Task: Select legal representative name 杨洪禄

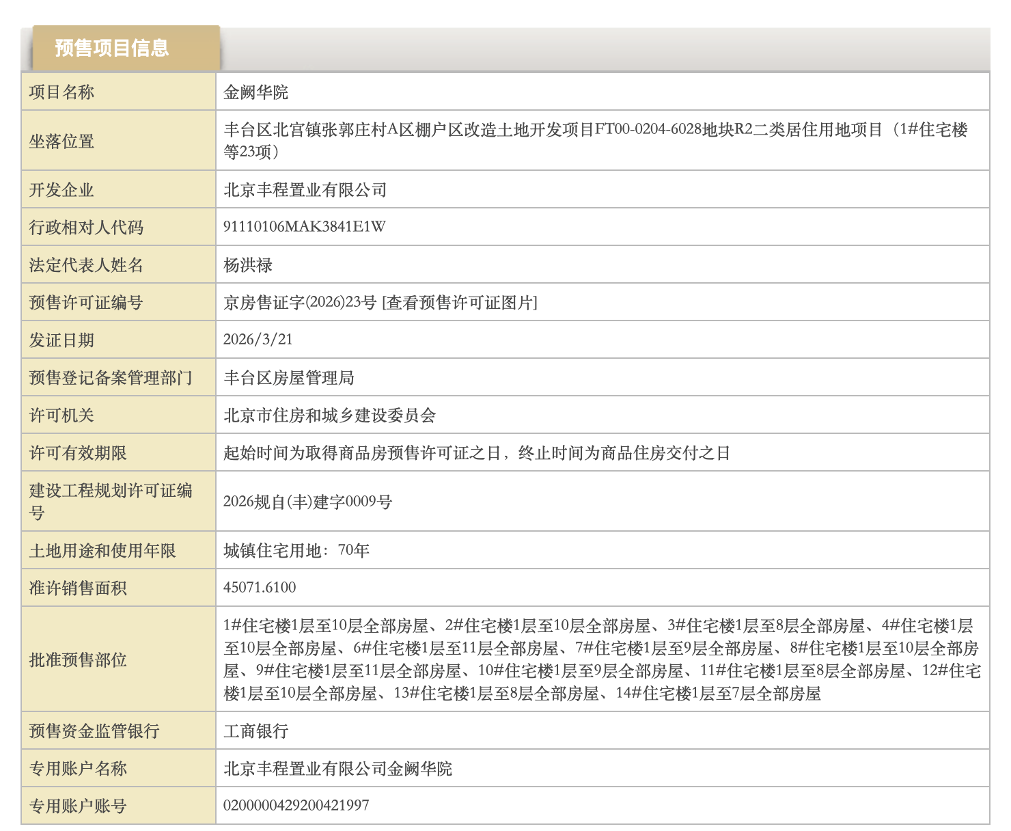Action: (x=248, y=265)
